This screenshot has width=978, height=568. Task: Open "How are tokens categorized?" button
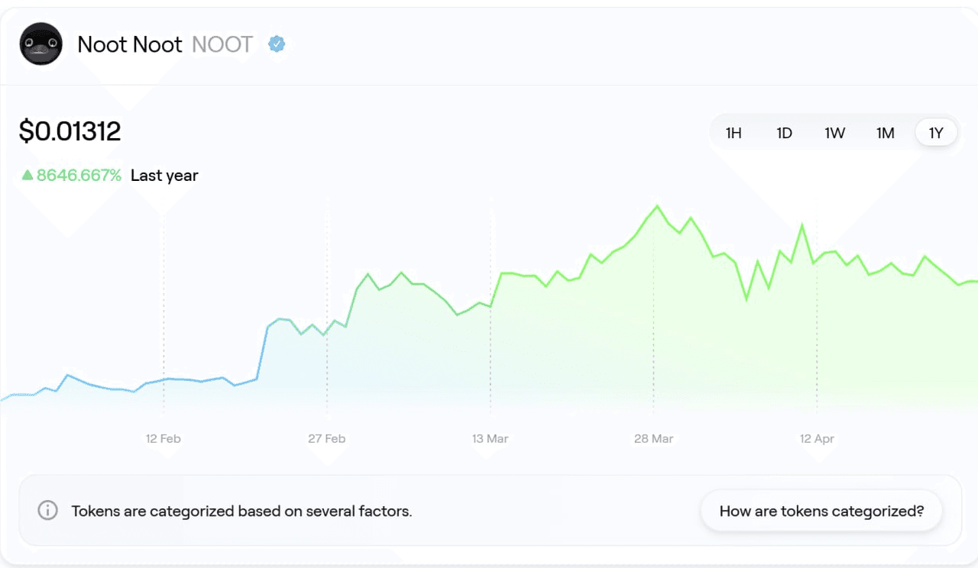[x=821, y=511]
